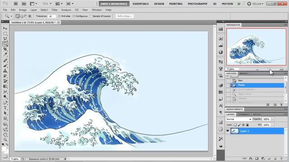The height and width of the screenshot is (162, 289).
Task: Select the Magic Wand tool in toolbox
Action: point(5,44)
